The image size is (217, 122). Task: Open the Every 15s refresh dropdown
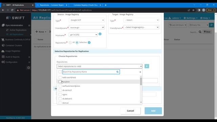pyautogui.click(x=199, y=25)
